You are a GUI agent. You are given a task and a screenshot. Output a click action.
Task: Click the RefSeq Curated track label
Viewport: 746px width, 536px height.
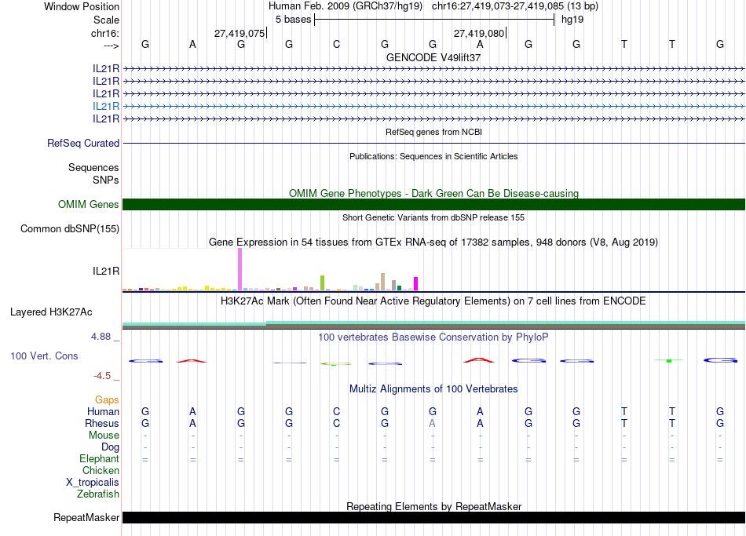83,143
